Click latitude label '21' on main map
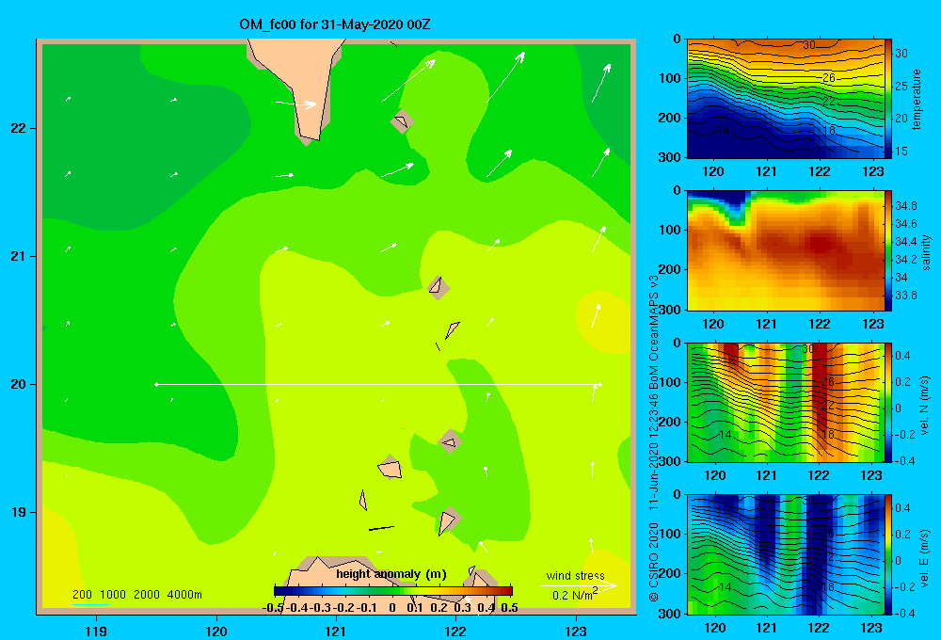Image resolution: width=941 pixels, height=640 pixels. coord(19,256)
